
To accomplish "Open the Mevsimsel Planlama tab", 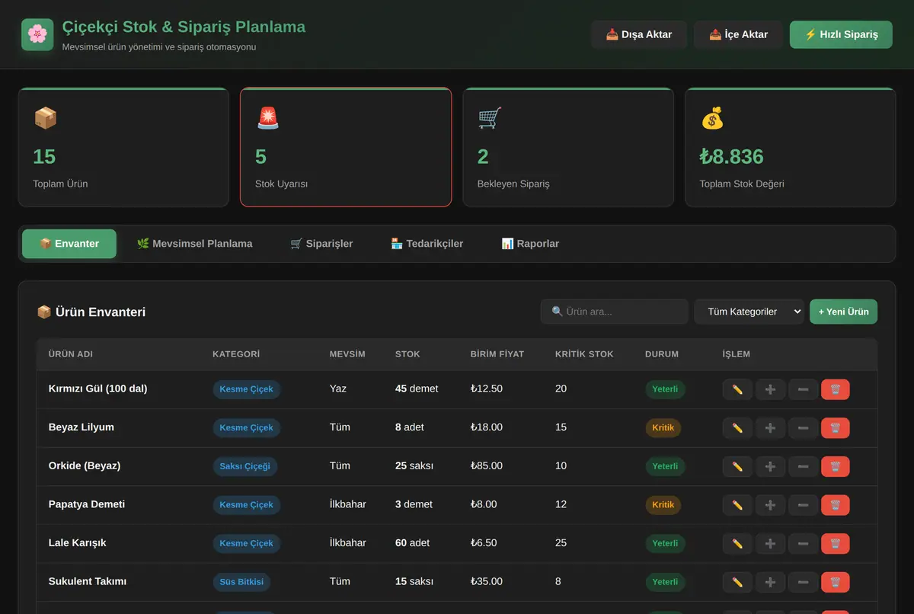I will 195,244.
